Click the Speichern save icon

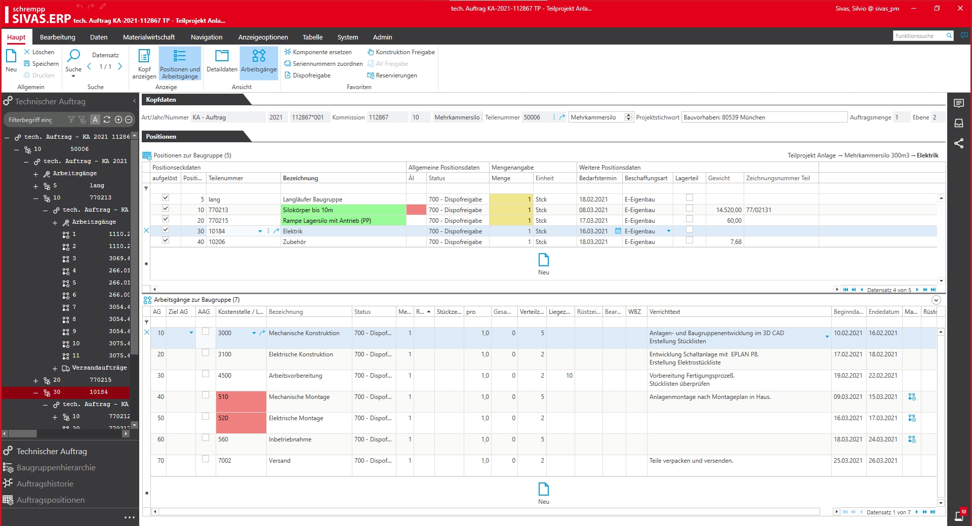tap(27, 64)
